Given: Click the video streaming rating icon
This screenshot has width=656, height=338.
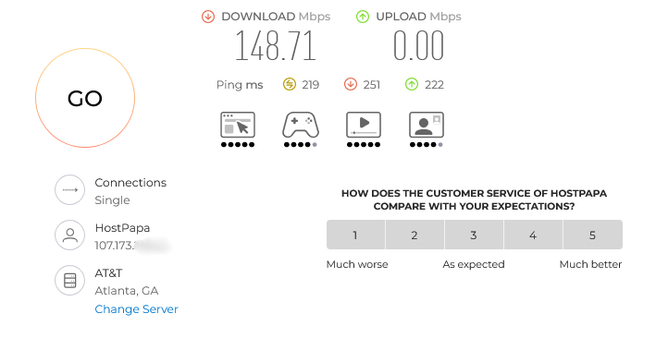Looking at the screenshot, I should (363, 125).
